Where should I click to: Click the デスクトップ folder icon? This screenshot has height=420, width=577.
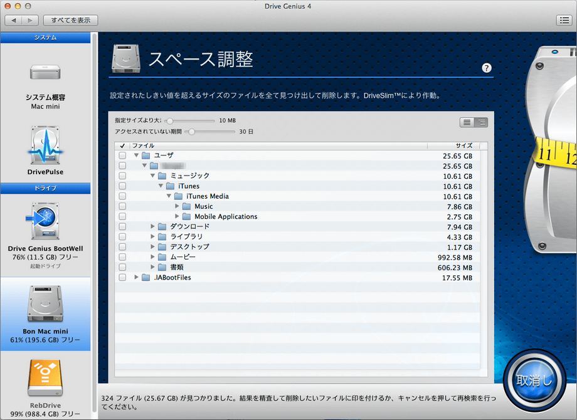[x=162, y=247]
